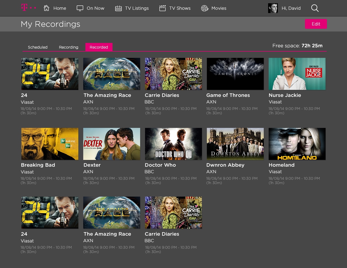Viewport: 347px width, 268px height.
Task: Open the Movies section
Action: point(219,8)
